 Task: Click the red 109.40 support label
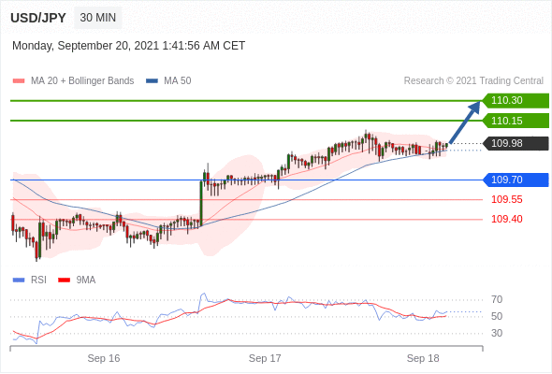[x=507, y=219]
